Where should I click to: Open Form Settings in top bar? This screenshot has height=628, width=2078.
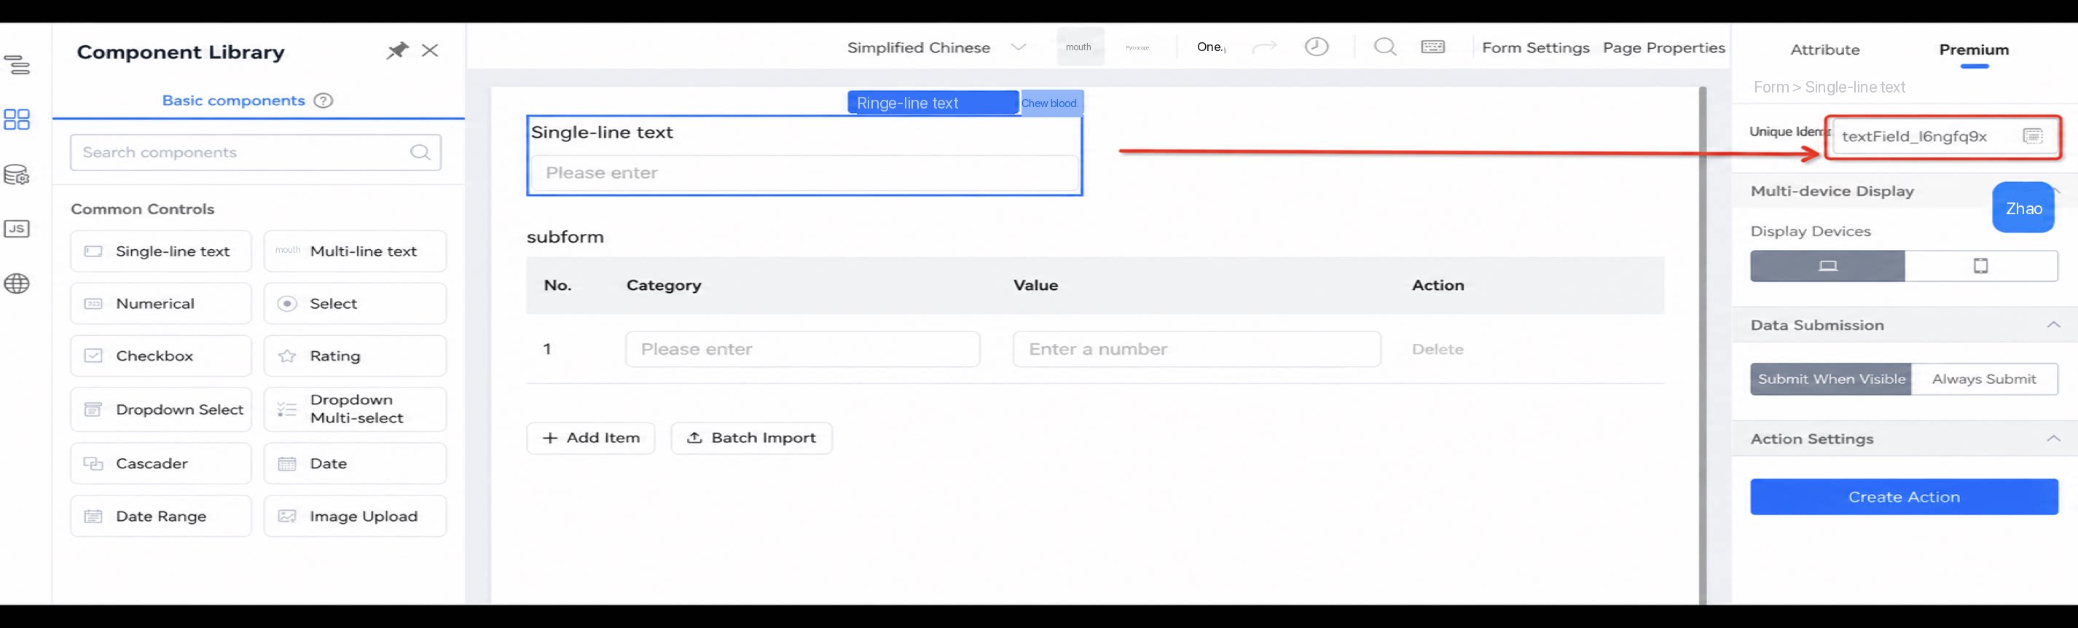click(x=1535, y=47)
